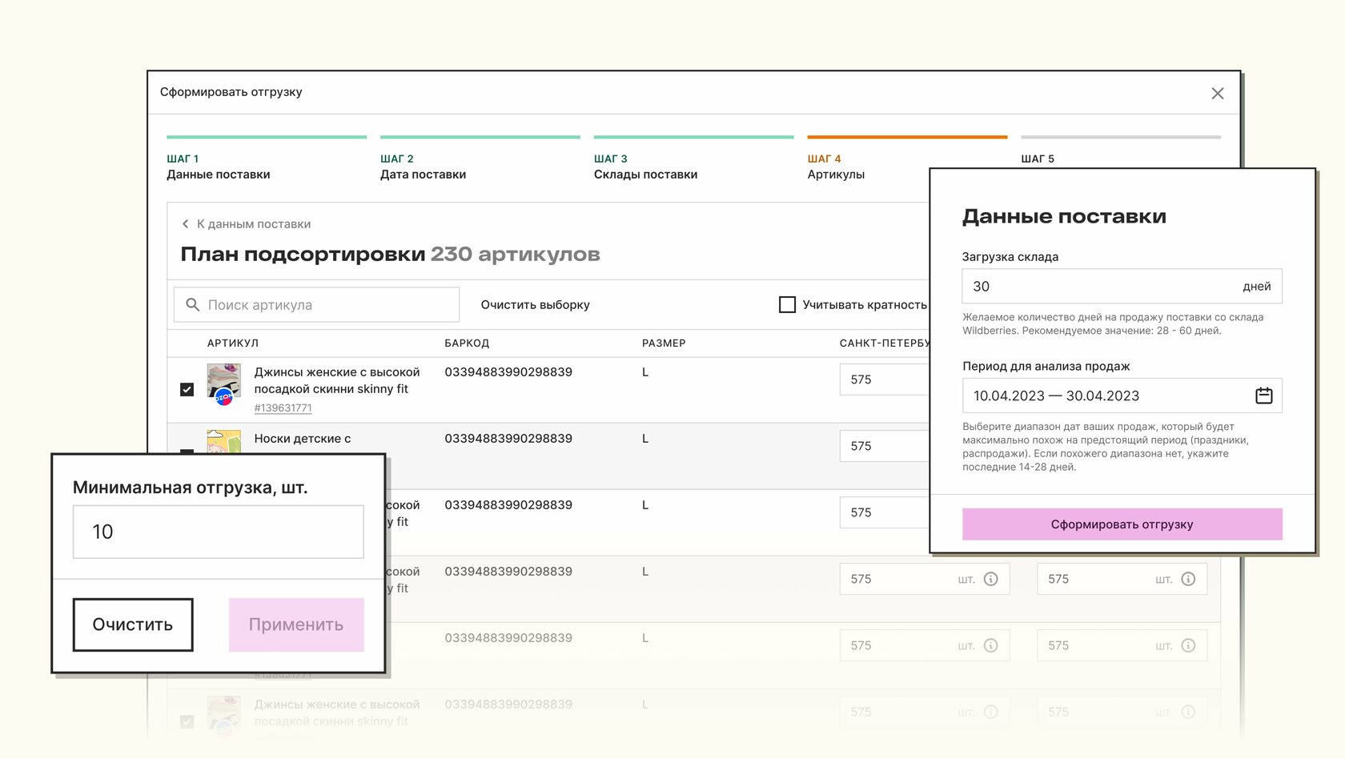Click the back chevron near К данным поставки
Image resolution: width=1345 pixels, height=759 pixels.
[x=185, y=224]
